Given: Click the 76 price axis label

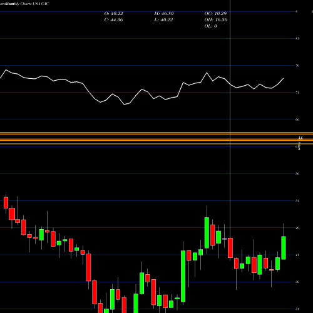Looking at the screenshot, I should (x=297, y=66).
